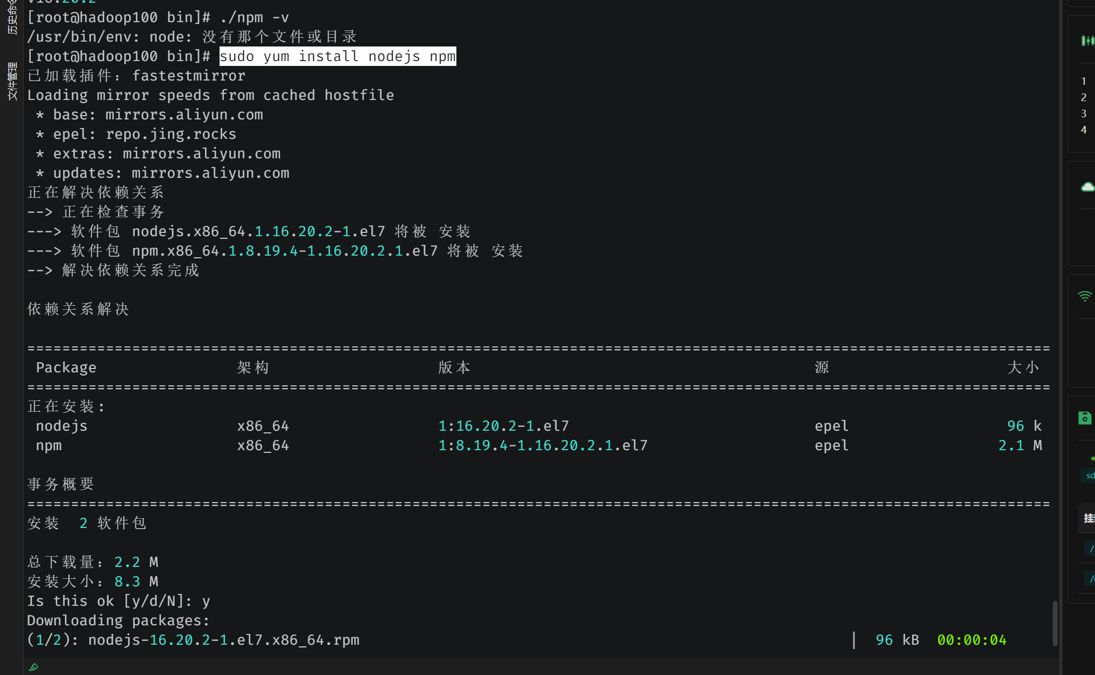Click the 'Is this ok [y/d/N]' prompt line
The width and height of the screenshot is (1095, 675).
coord(118,601)
